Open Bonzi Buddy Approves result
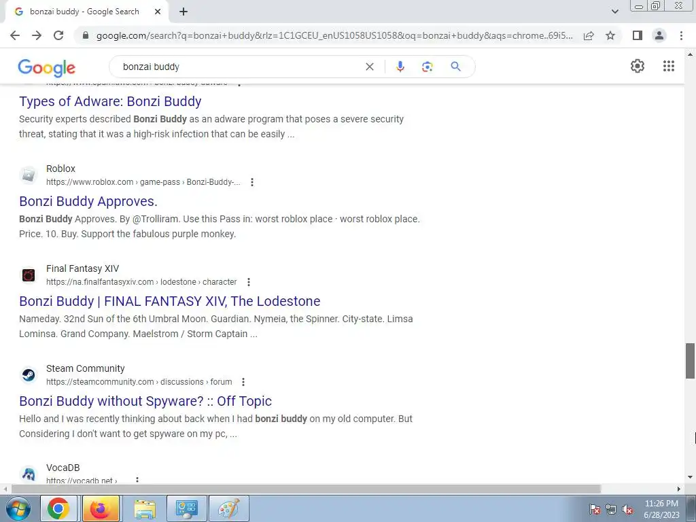The image size is (696, 522). [x=88, y=201]
